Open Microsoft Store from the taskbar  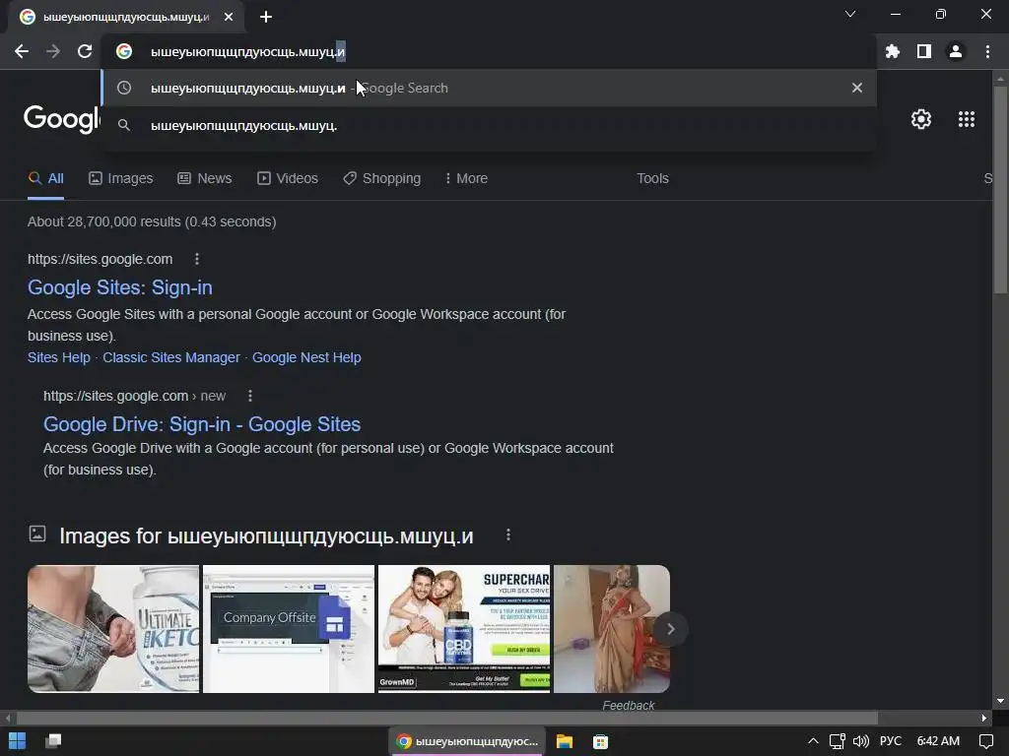click(600, 741)
